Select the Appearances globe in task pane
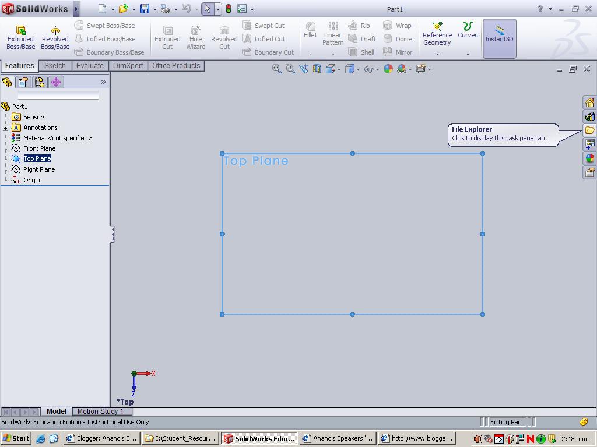This screenshot has width=597, height=447. 590,158
